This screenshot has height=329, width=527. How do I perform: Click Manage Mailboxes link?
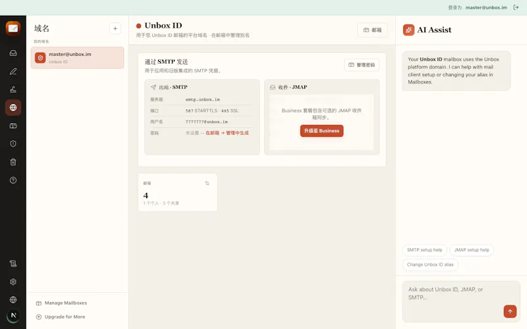61,303
